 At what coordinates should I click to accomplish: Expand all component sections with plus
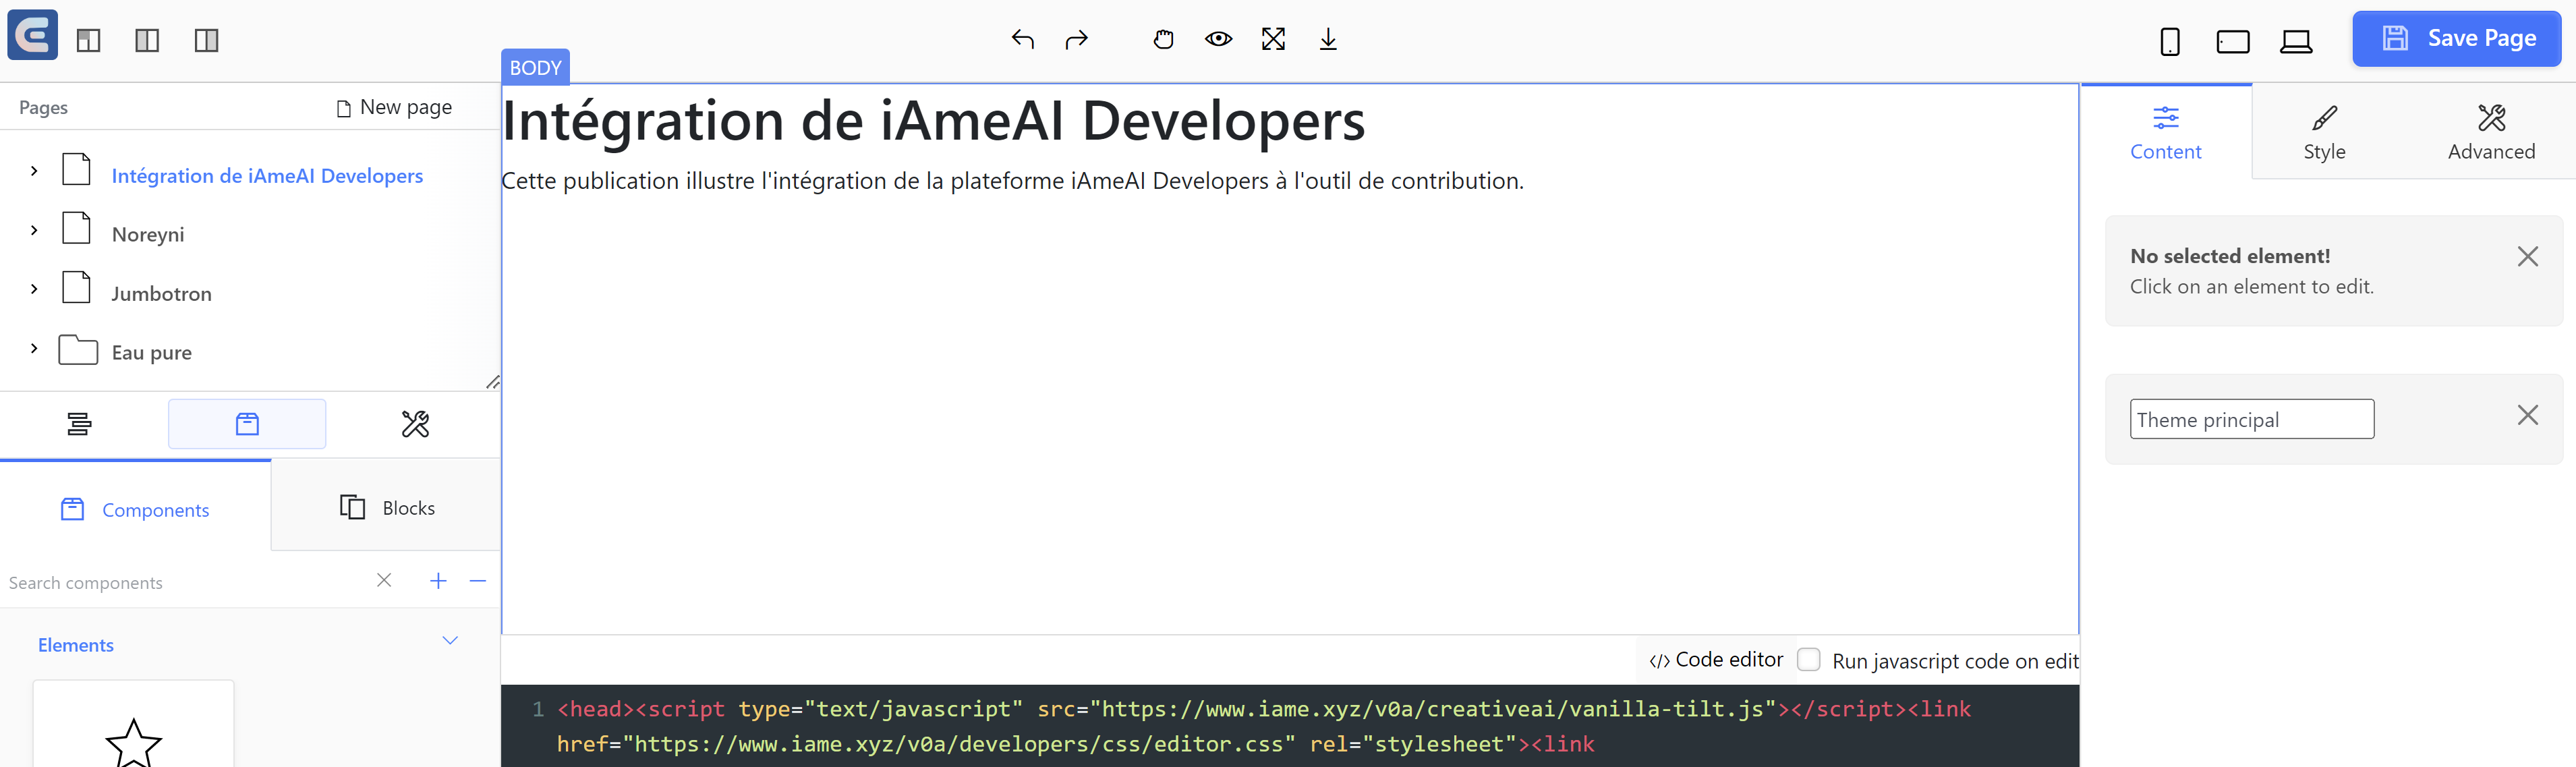tap(438, 580)
